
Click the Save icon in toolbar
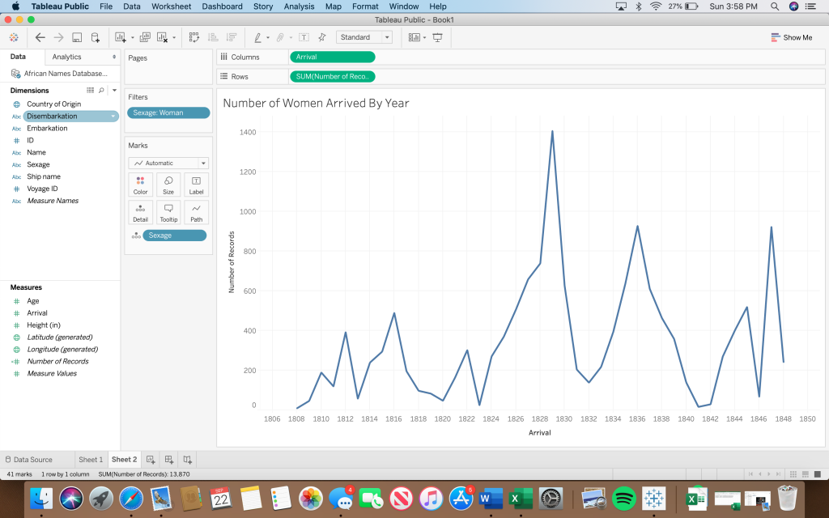77,37
